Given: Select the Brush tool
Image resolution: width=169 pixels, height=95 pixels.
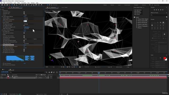Looking at the screenshot, I should [x=31, y=5].
